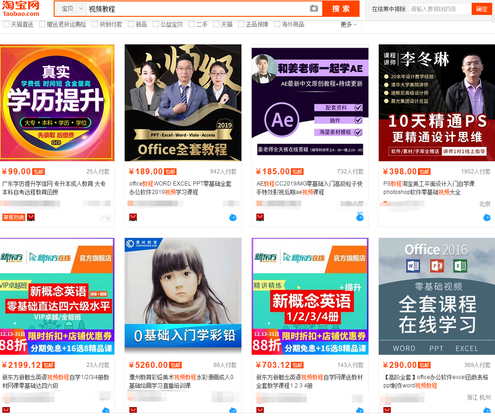Open office教程WORD EXCEL PPT listing title
The width and height of the screenshot is (495, 416).
click(x=180, y=188)
